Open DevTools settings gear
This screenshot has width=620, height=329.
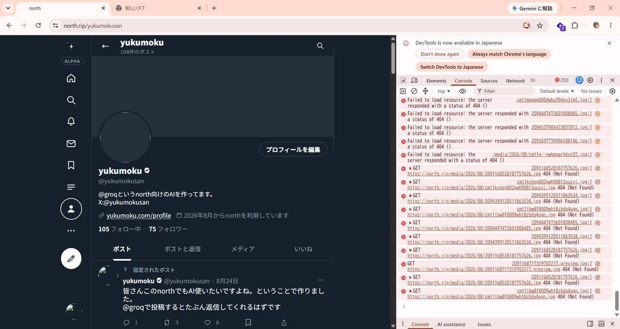590,80
